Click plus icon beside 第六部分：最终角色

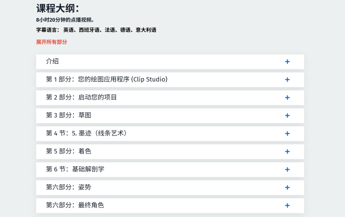coord(287,206)
